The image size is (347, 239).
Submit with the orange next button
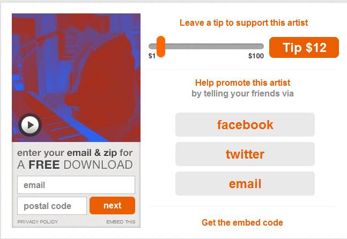(112, 206)
